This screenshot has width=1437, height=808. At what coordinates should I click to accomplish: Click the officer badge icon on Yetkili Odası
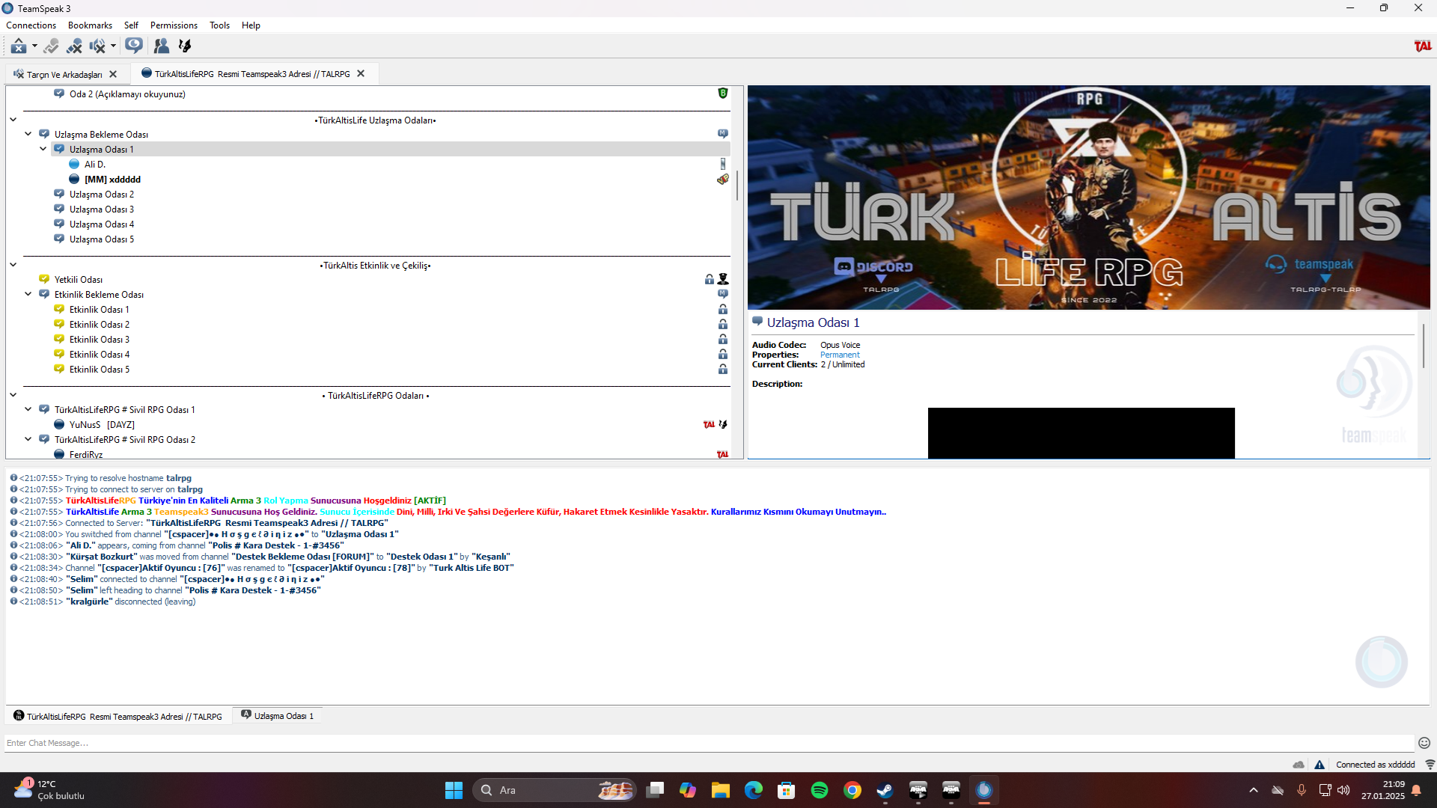click(x=723, y=279)
